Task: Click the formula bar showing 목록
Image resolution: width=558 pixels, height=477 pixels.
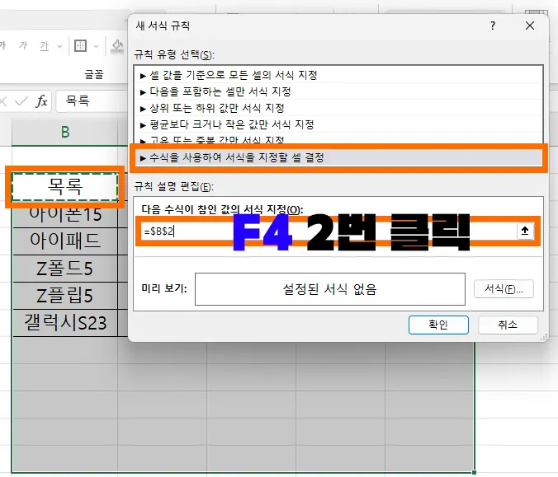Action: pos(92,101)
